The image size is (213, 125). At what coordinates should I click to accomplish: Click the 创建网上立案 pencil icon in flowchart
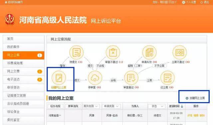59,78
